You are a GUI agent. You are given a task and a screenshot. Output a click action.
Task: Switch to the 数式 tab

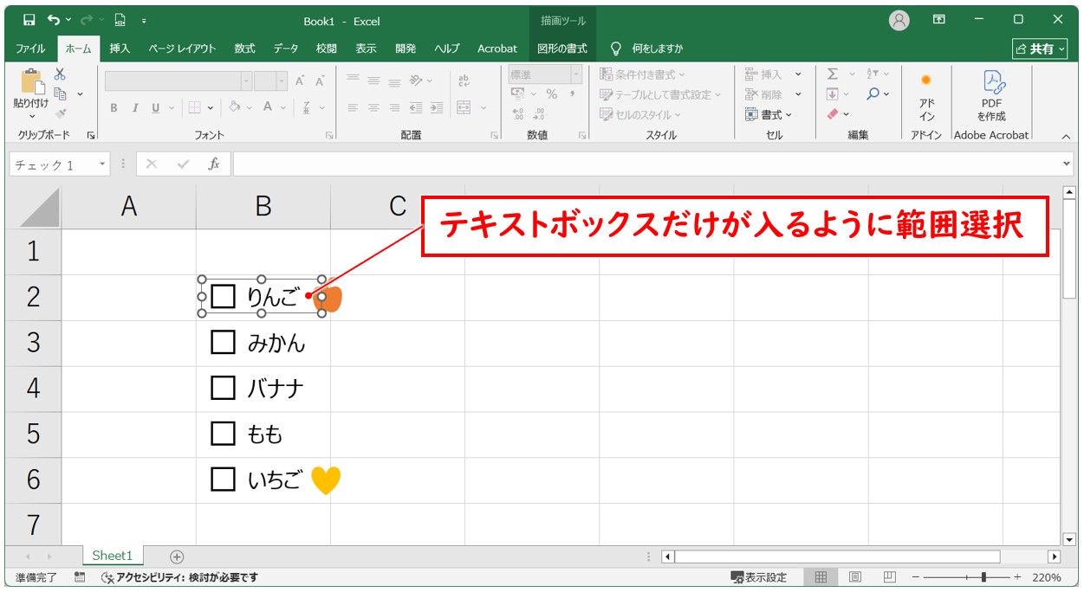tap(244, 48)
